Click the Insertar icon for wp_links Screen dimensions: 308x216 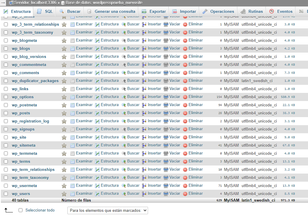click(144, 89)
